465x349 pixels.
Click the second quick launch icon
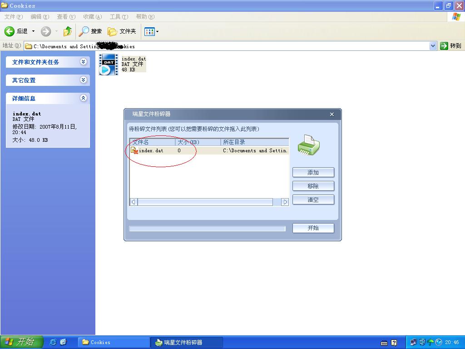64,342
